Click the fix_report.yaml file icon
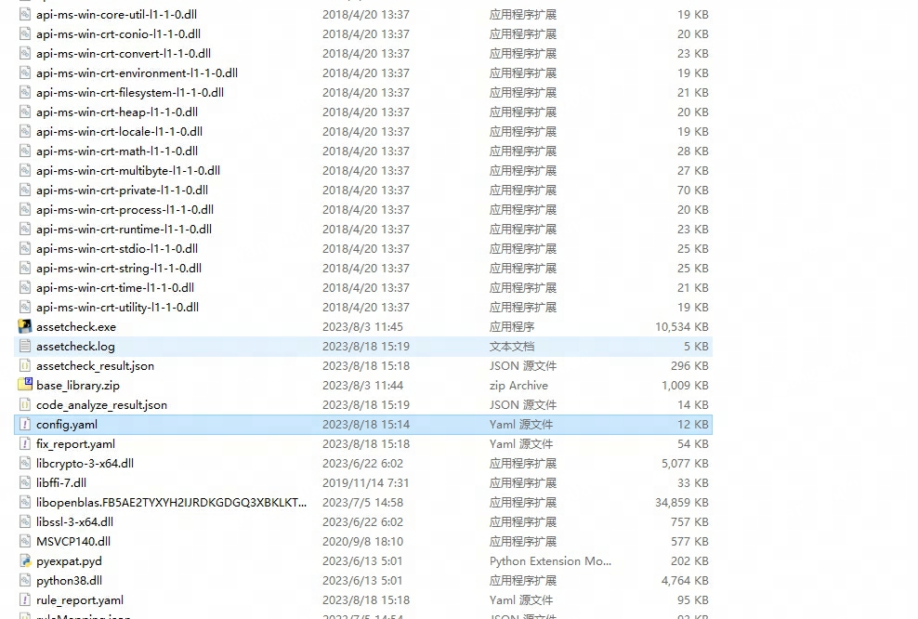 [x=25, y=443]
